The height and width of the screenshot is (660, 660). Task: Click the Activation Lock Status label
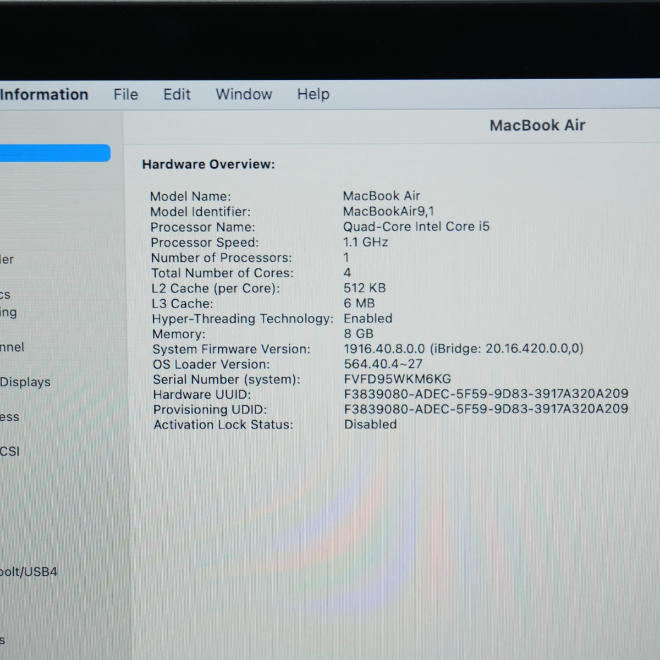223,425
